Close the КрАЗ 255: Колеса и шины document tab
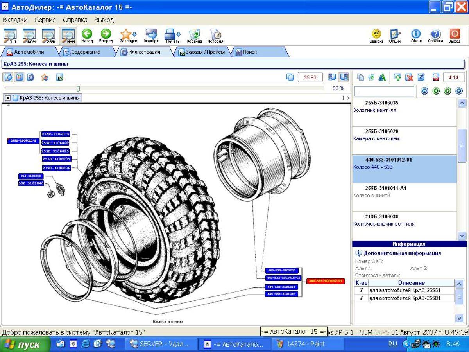Viewport: 469px width, 352px height. click(8, 98)
